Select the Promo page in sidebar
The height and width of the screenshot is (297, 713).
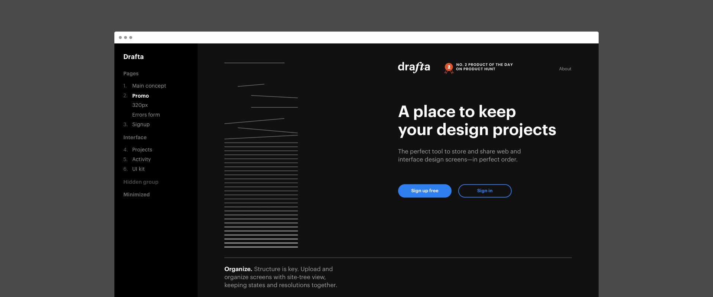(140, 96)
